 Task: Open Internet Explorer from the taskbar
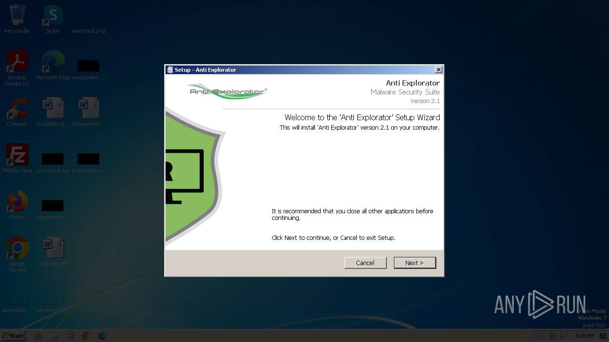[x=38, y=336]
